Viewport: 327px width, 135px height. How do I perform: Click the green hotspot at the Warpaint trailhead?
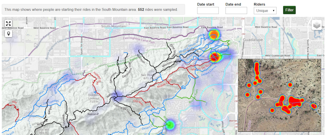(170, 125)
